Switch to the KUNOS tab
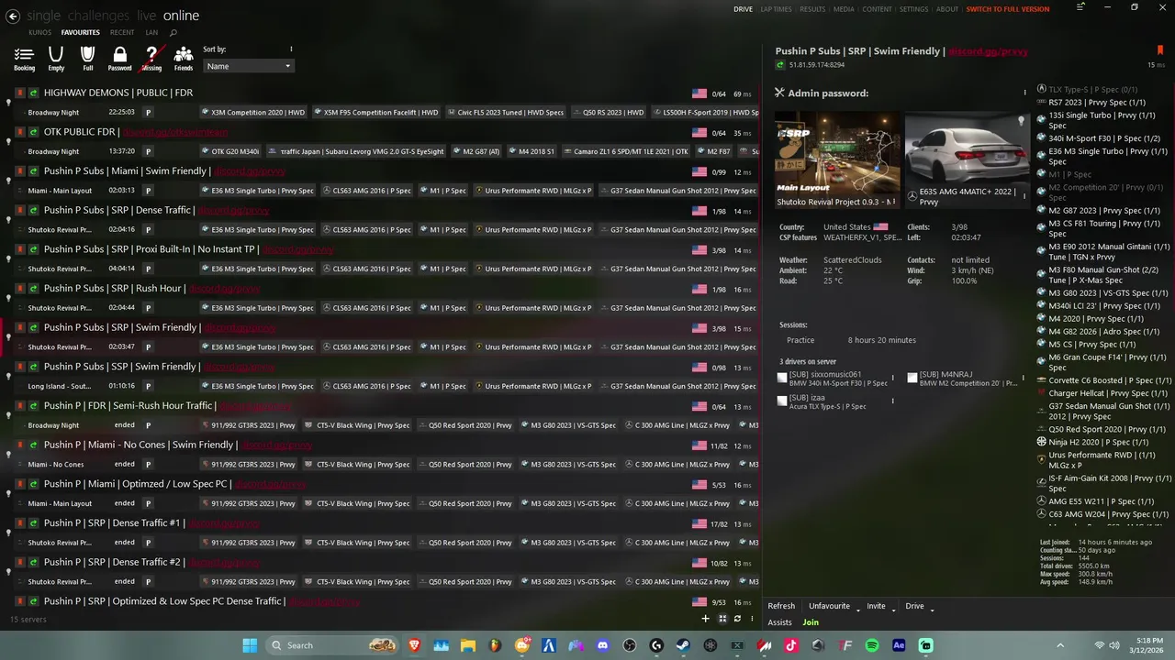1175x660 pixels. 39,33
